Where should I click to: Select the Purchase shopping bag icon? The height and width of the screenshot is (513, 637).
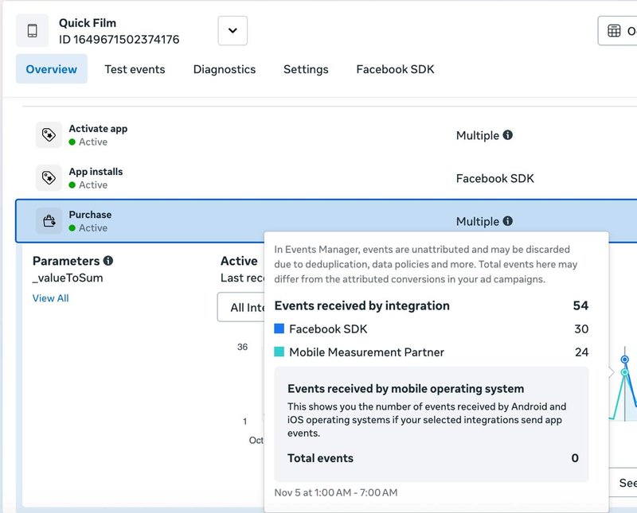48,220
